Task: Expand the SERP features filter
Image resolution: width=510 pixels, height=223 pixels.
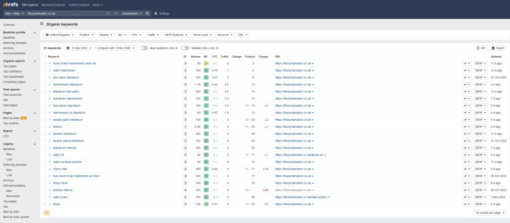Action: [176, 35]
